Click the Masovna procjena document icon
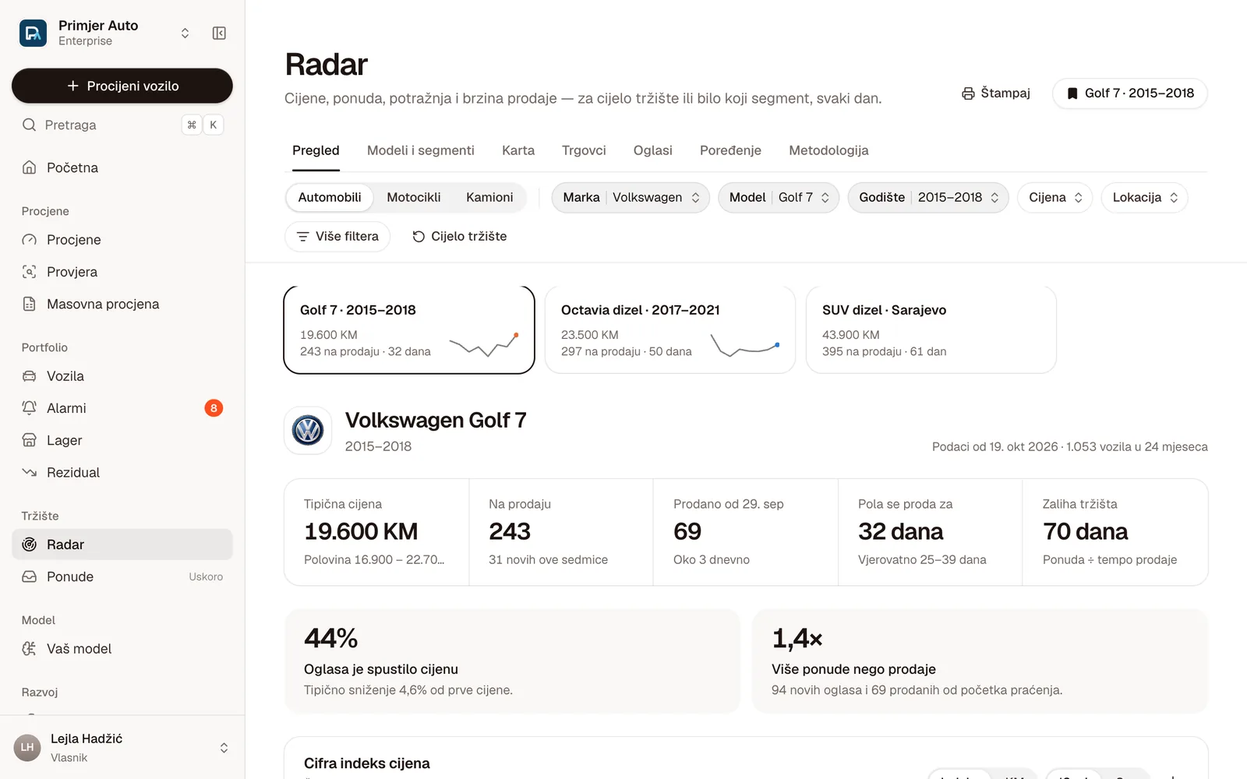1247x779 pixels. 29,304
